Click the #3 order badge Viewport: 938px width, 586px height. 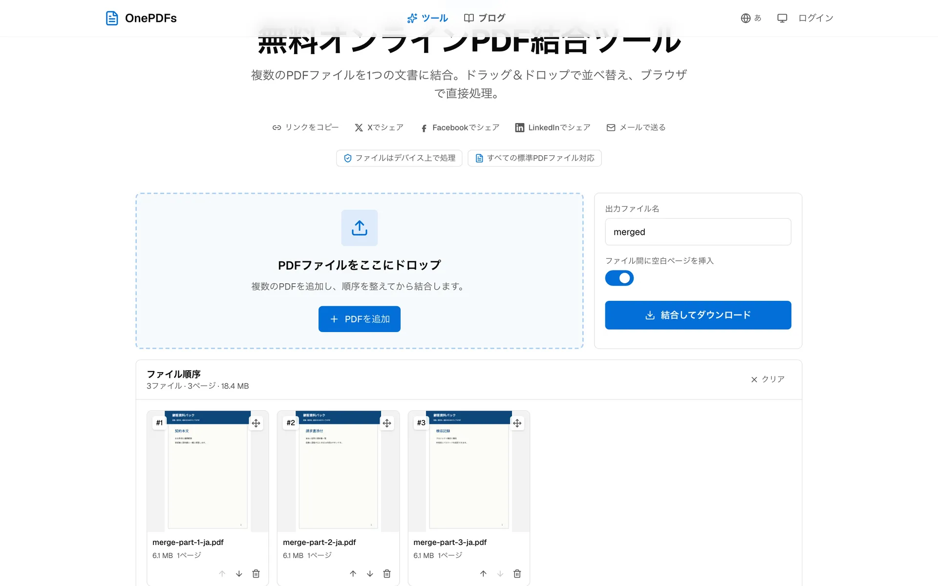tap(421, 423)
